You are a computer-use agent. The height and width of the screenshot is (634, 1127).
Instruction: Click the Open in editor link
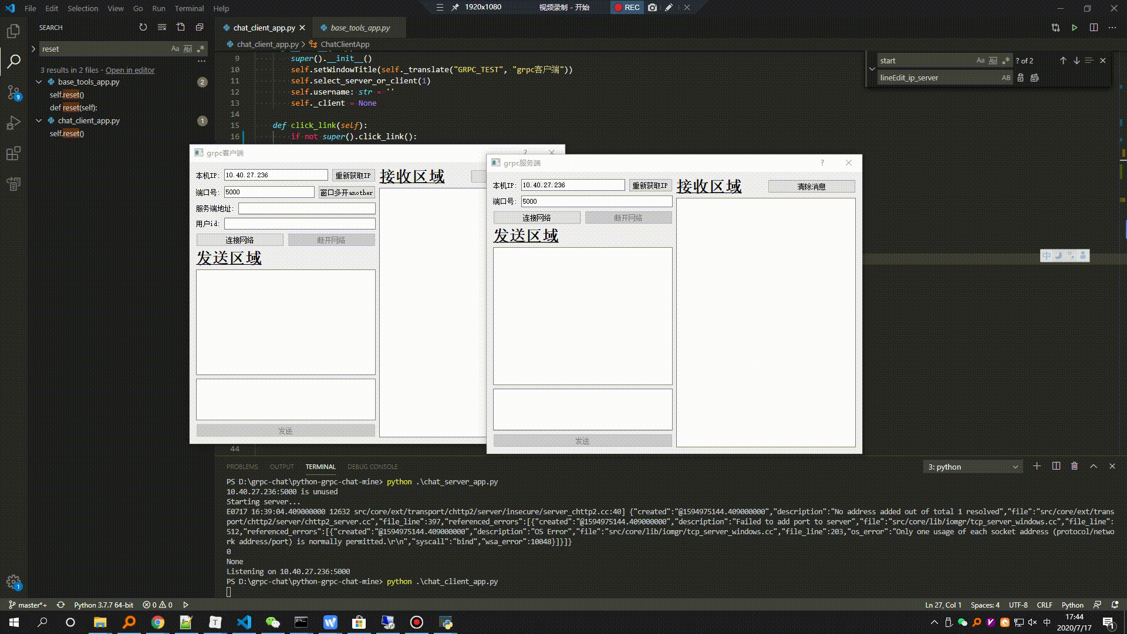pos(130,70)
